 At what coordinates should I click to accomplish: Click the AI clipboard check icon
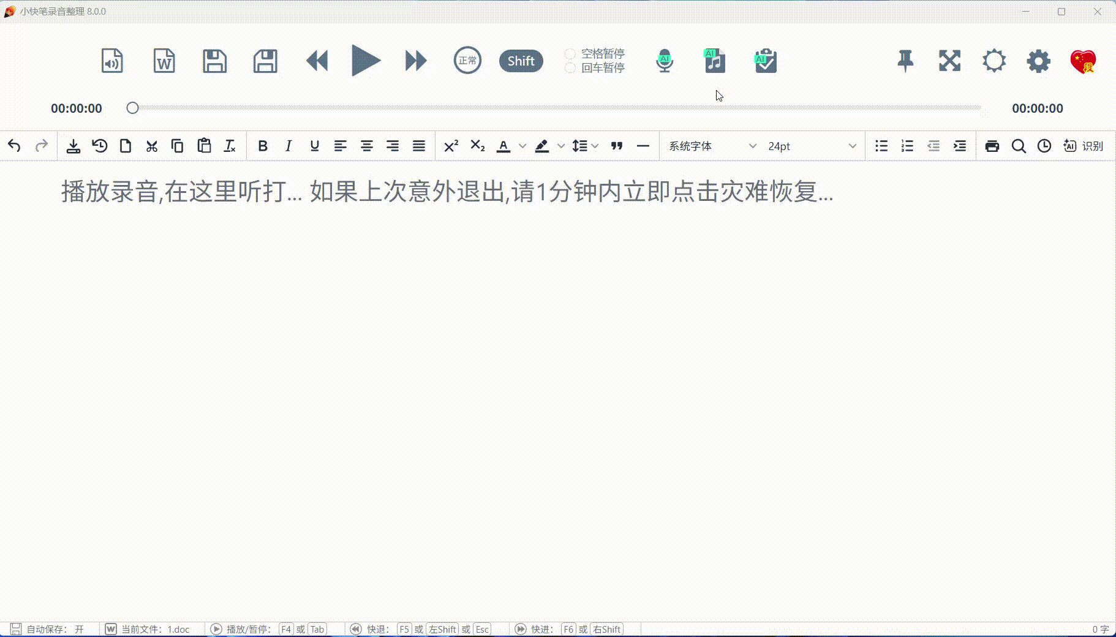coord(766,61)
